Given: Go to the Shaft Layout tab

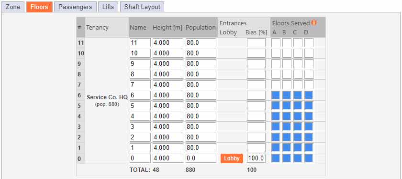Looking at the screenshot, I should 142,7.
